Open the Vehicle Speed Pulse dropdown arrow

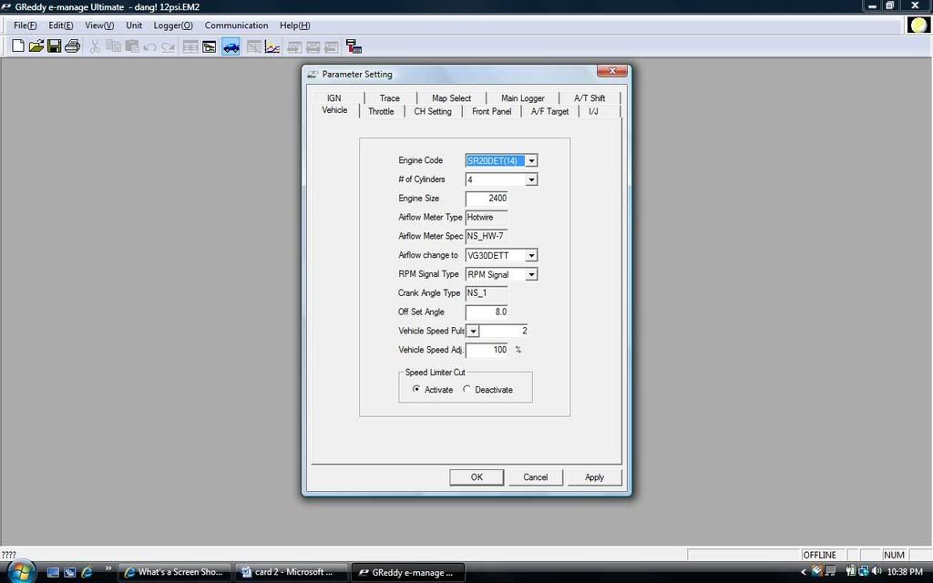tap(473, 332)
